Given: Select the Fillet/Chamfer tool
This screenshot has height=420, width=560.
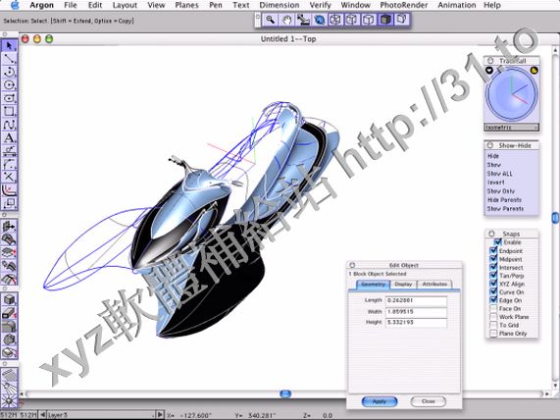Looking at the screenshot, I should (x=9, y=165).
